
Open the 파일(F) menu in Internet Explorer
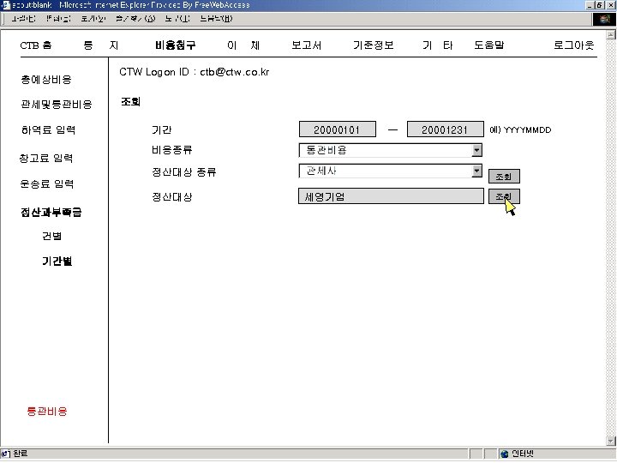point(23,19)
